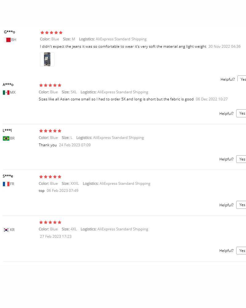The width and height of the screenshot is (246, 308).
Task: Click the France flag icon next to FR
Action: tap(6, 184)
